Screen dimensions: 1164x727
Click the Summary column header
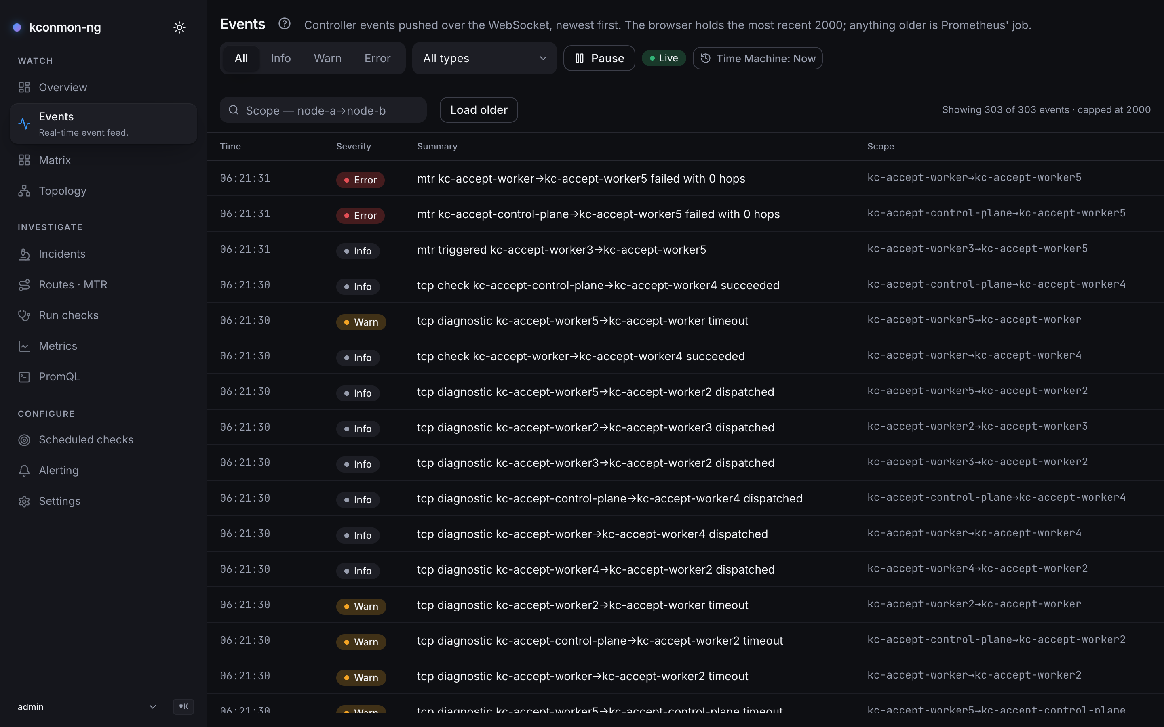click(x=437, y=146)
